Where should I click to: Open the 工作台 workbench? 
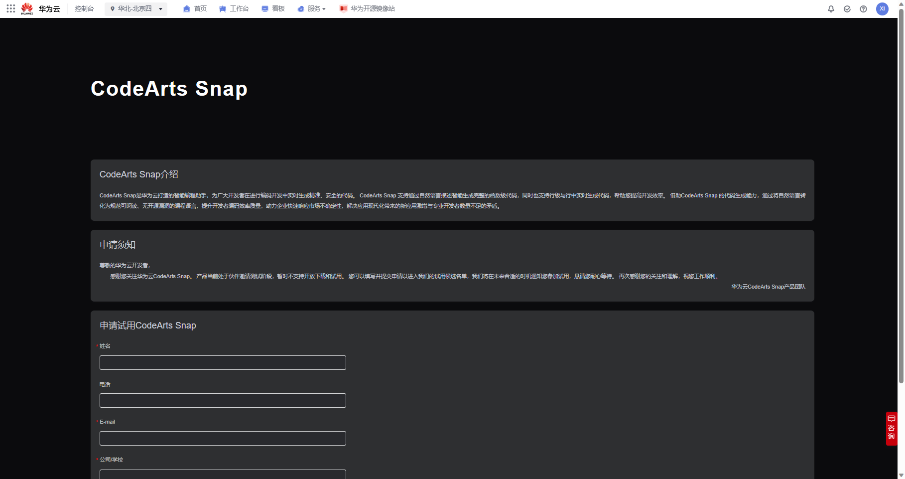click(234, 8)
